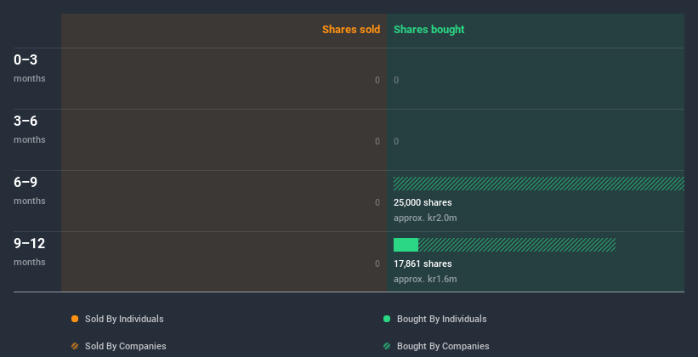The height and width of the screenshot is (357, 698).
Task: Select the Shares sold column header
Action: coord(350,30)
